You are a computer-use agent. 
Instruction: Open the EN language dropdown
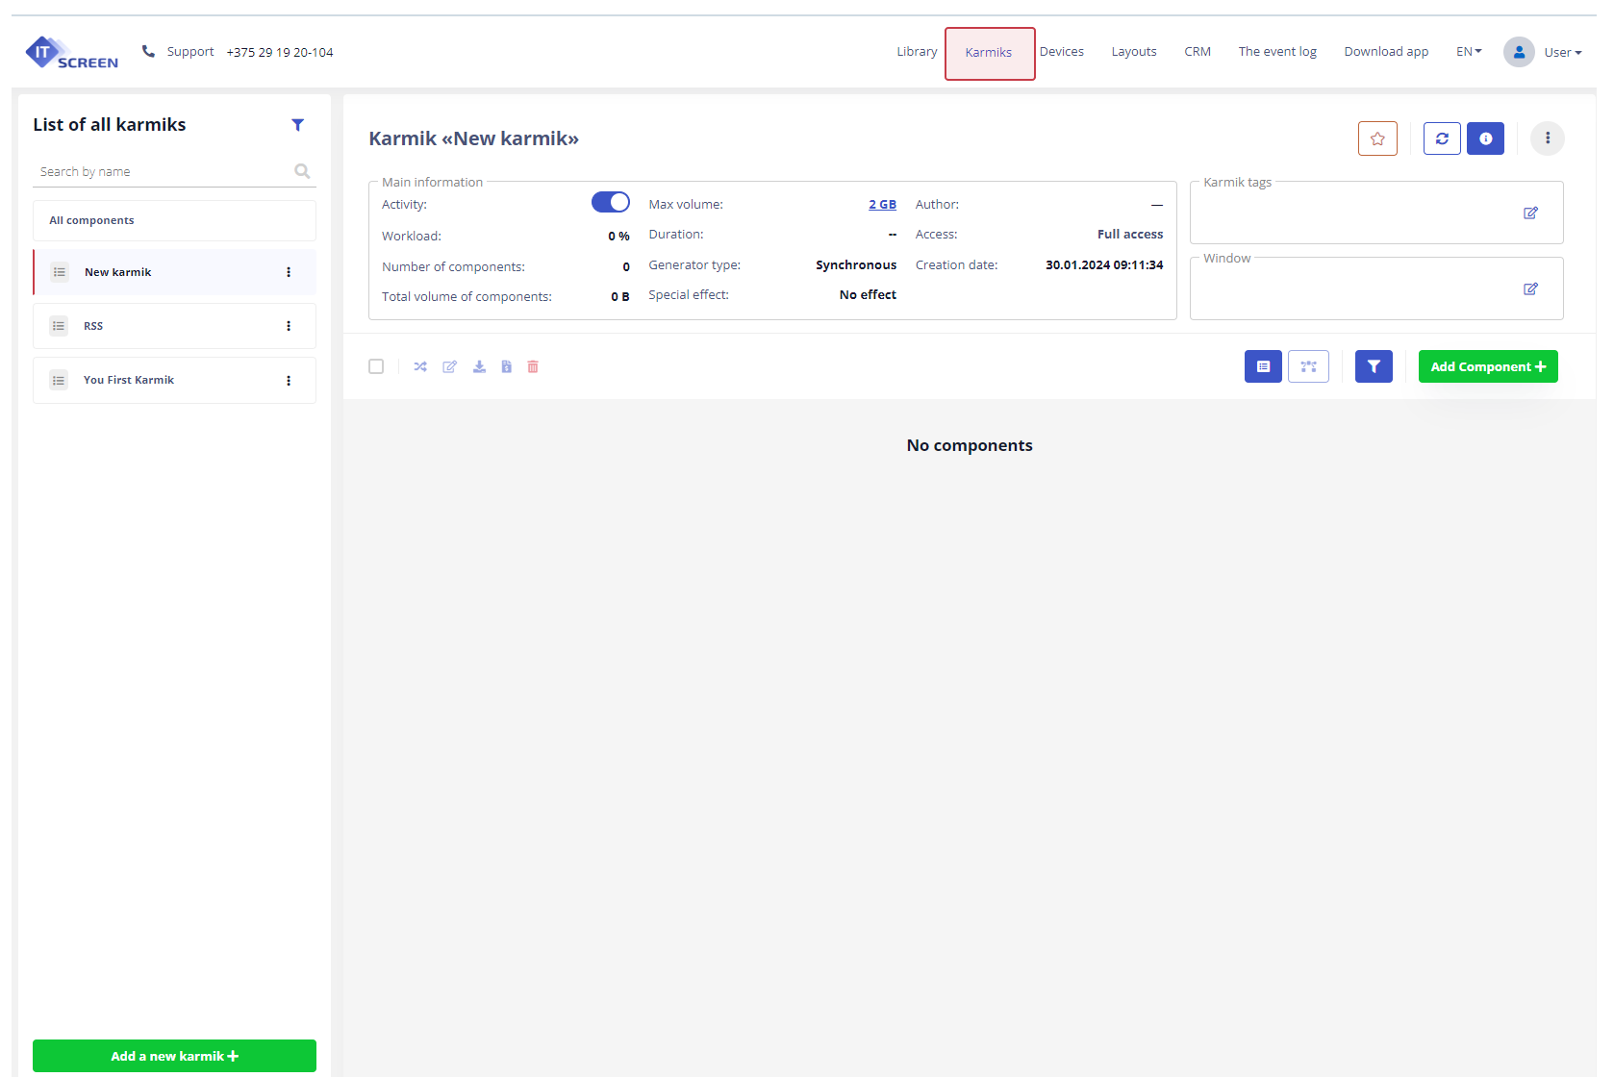(x=1468, y=52)
